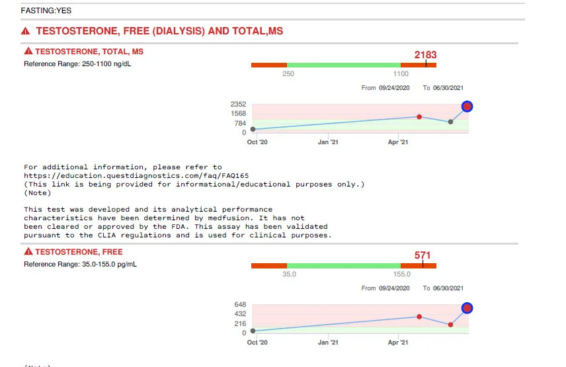Click the first gray data point in Total chart
The width and height of the screenshot is (566, 367).
253,129
